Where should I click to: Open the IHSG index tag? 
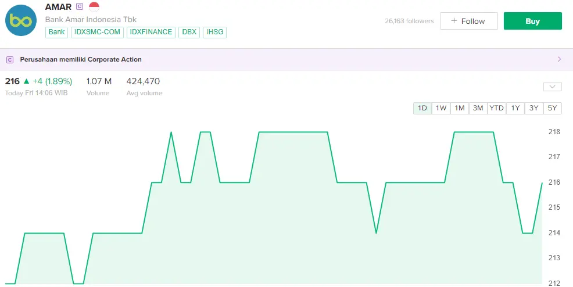tap(214, 32)
